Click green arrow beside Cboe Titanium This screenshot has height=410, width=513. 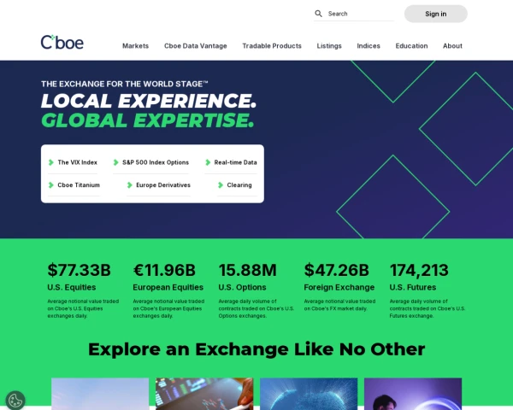coord(51,185)
